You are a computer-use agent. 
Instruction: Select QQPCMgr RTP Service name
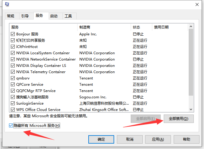point(36,91)
